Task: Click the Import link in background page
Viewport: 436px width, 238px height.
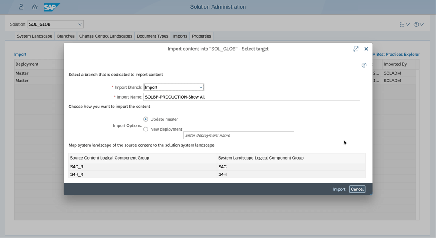Action: (x=20, y=55)
